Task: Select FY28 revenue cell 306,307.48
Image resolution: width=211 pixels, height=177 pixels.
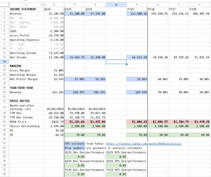Action: (x=199, y=14)
